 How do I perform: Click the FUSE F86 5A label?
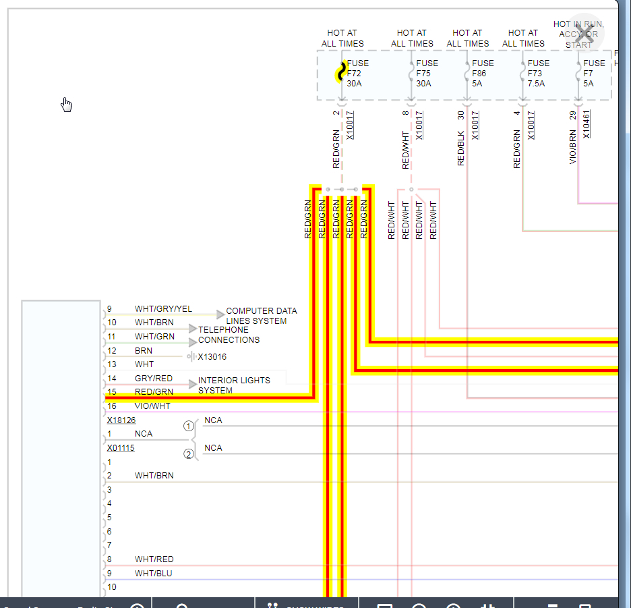[x=483, y=74]
